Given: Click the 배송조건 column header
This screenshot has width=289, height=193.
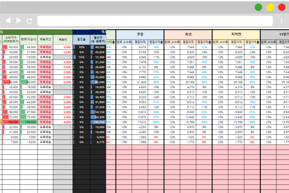Looking at the screenshot, I should coord(45,40).
